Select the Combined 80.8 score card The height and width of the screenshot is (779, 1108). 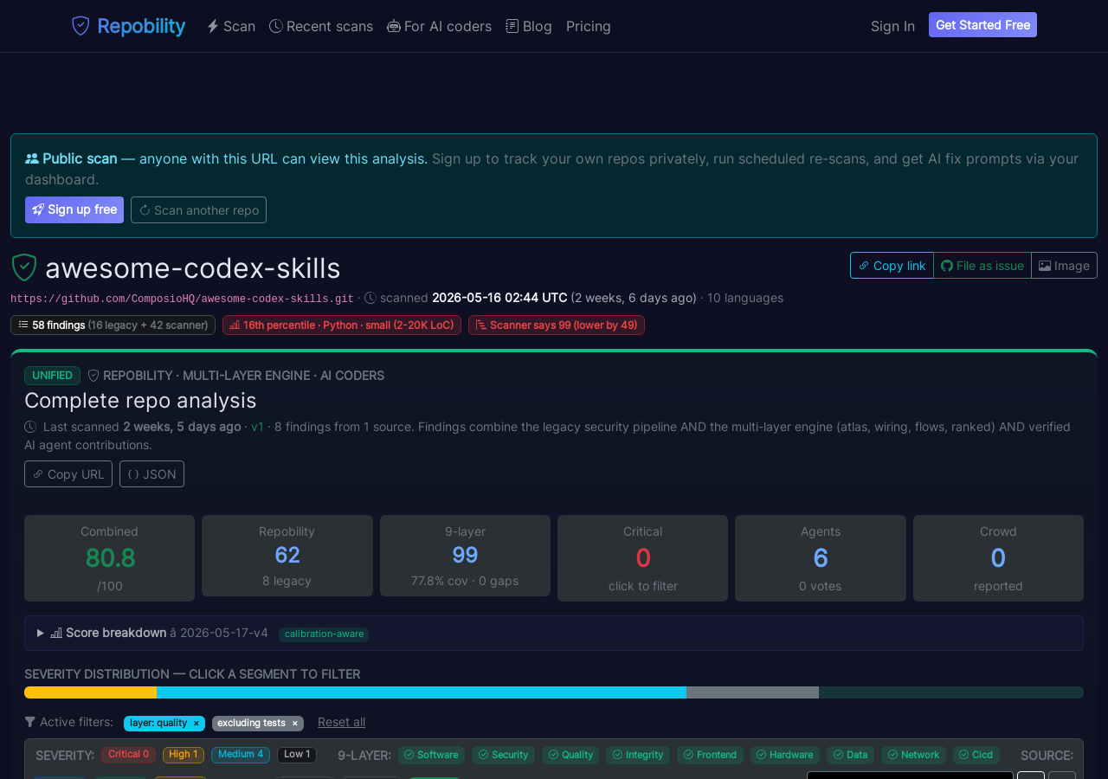[x=109, y=558]
